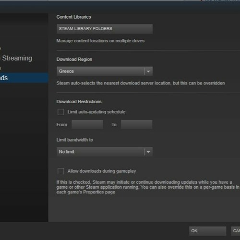Check the Allow downloads during gameplay box
This screenshot has width=240, height=240.
(61, 171)
